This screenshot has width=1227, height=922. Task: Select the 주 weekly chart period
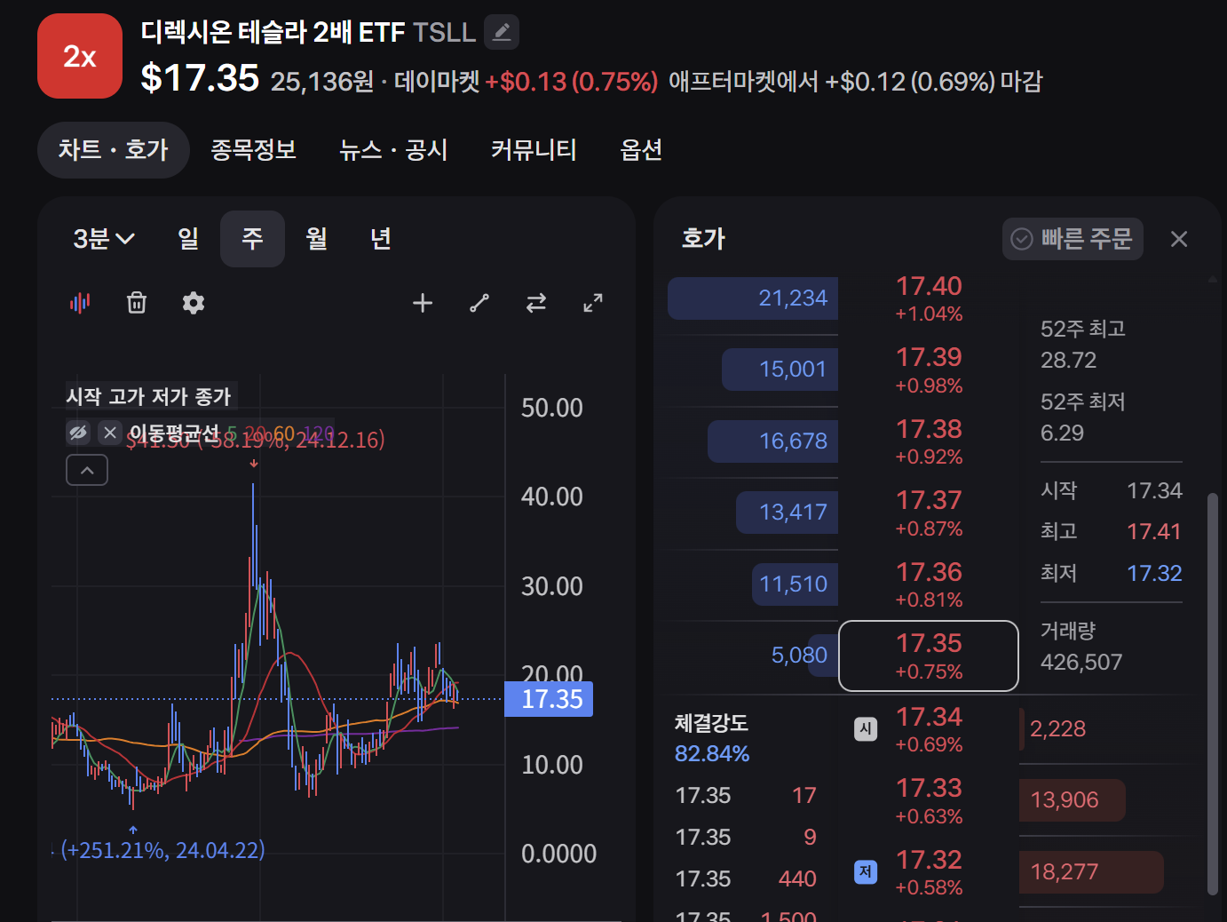pyautogui.click(x=252, y=238)
